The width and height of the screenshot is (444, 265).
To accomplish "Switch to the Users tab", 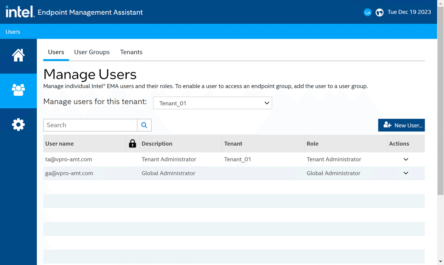I will tap(56, 52).
